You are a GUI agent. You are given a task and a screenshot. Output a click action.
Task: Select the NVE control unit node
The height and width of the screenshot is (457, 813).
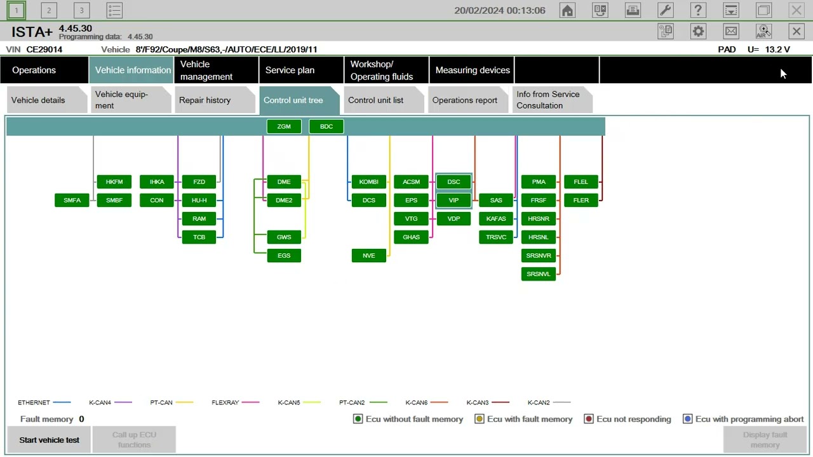(x=369, y=255)
